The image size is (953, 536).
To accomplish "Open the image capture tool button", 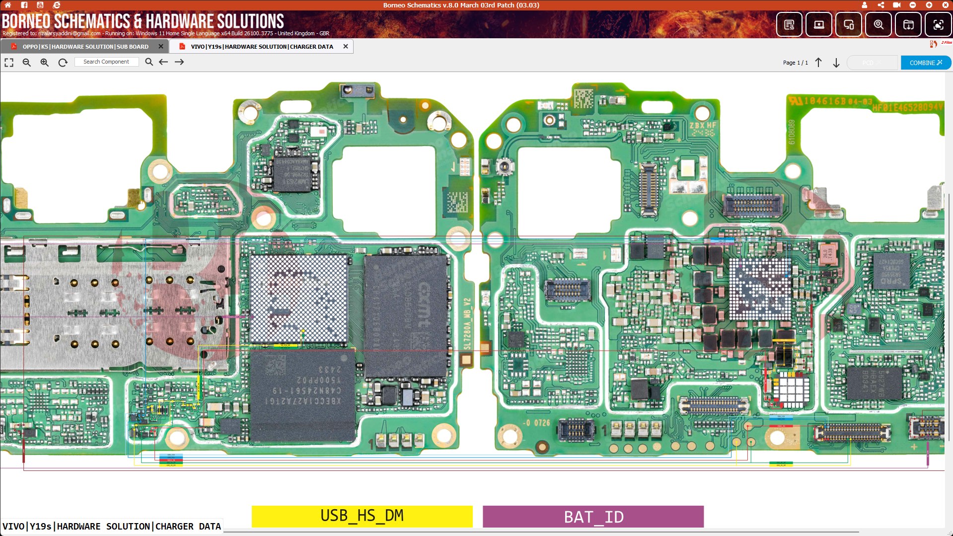I will point(938,25).
